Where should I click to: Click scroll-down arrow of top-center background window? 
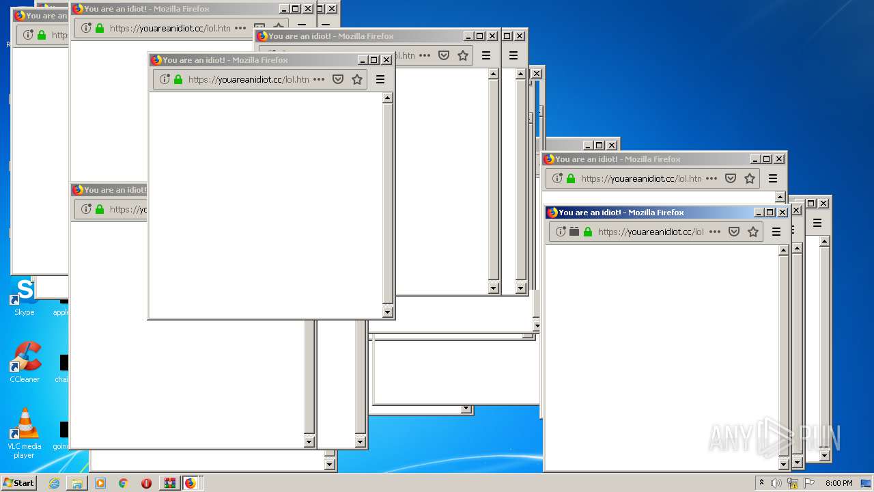(493, 288)
